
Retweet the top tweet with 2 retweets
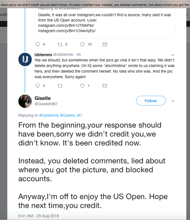[x=60, y=44]
